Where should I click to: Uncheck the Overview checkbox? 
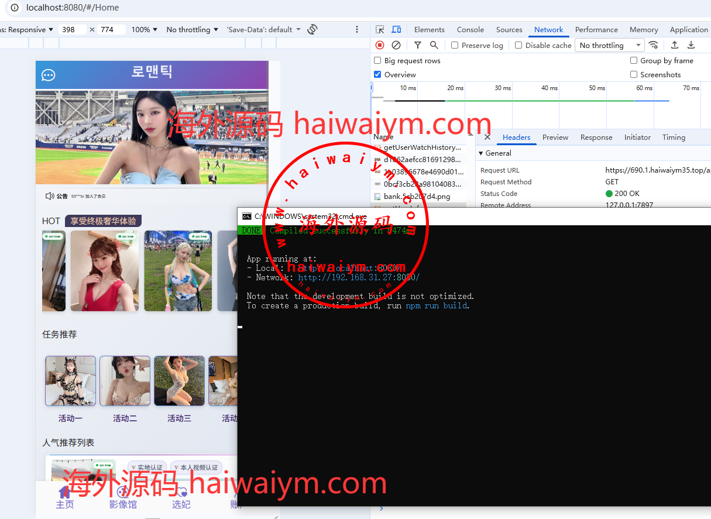(377, 74)
